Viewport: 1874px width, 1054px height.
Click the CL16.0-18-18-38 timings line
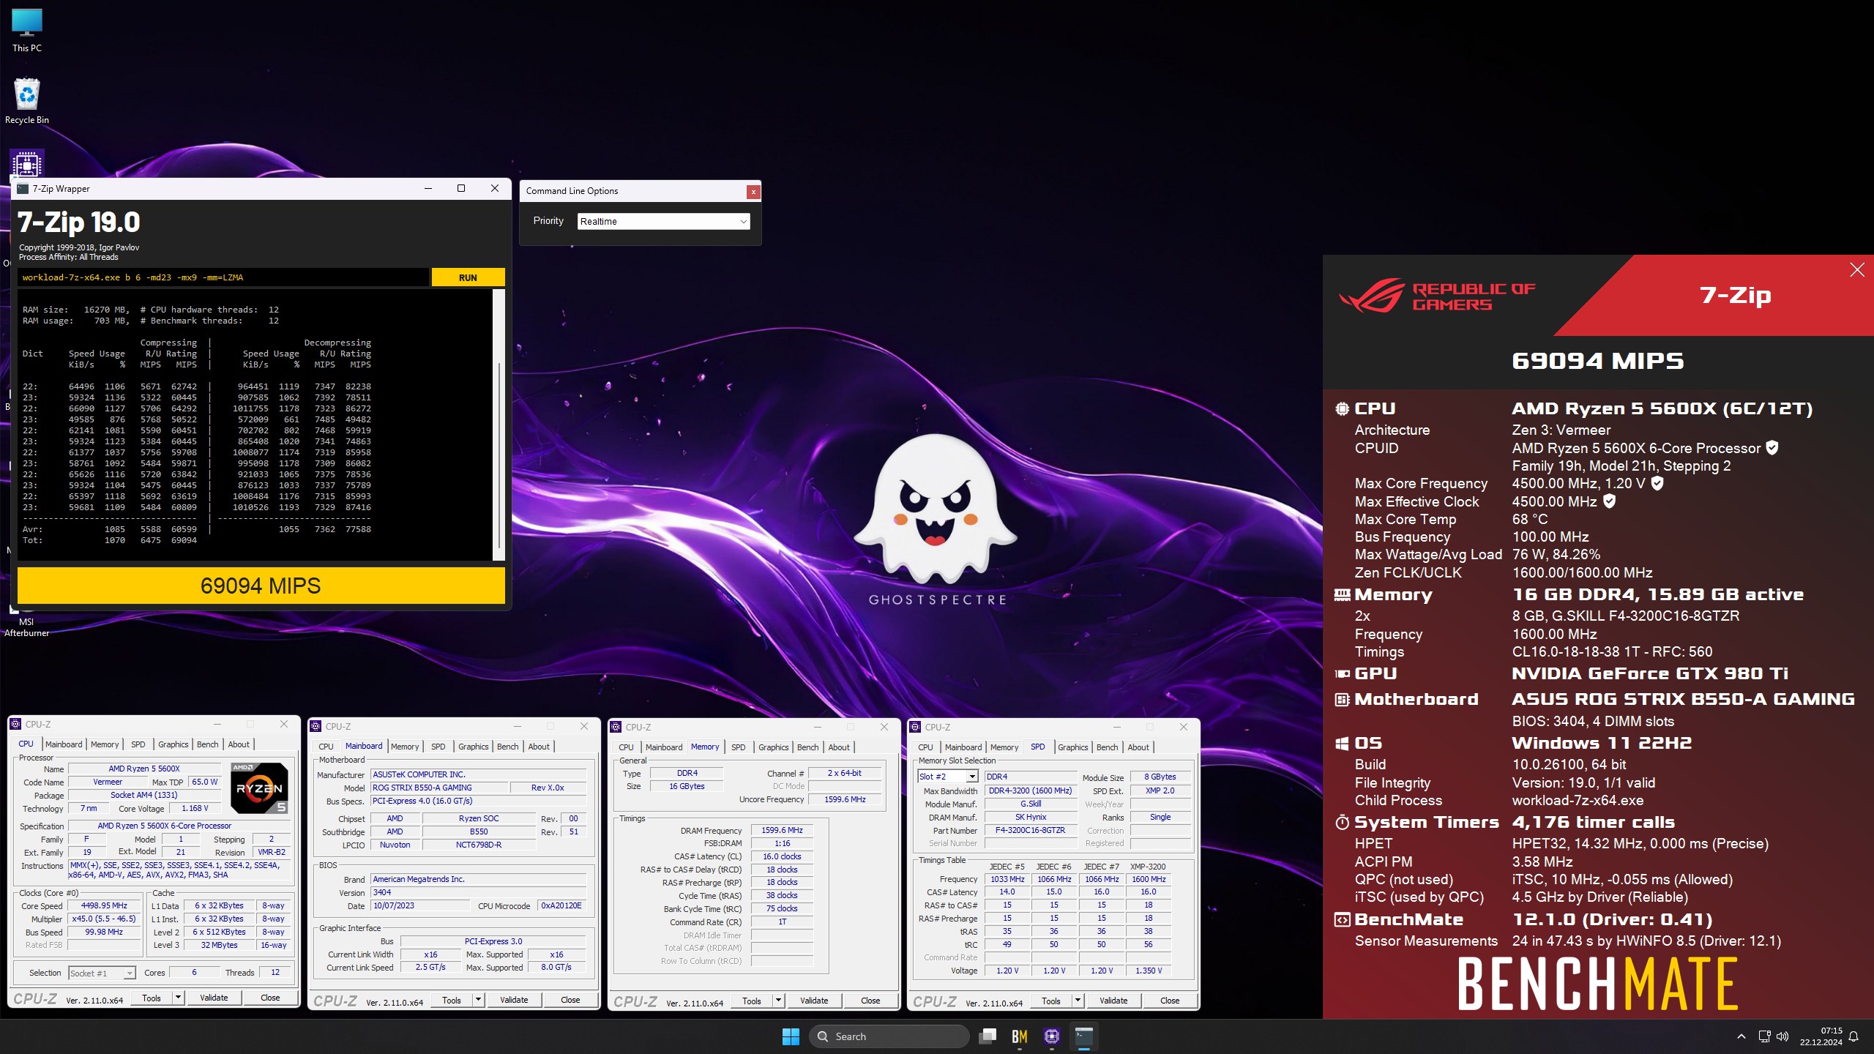(x=1612, y=651)
